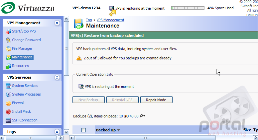This screenshot has height=140, width=258.
Task: Click the Repair Mode button
Action: point(156,100)
